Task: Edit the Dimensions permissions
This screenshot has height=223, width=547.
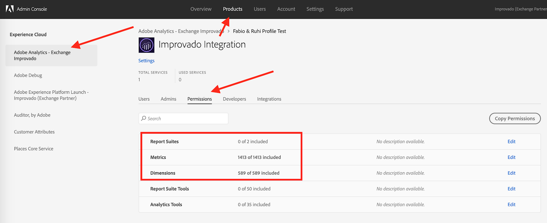Action: 511,173
